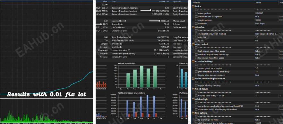Click Wed bar in Entries by weekdays chart
Screen dimensions: 283x124
(x=141, y=77)
